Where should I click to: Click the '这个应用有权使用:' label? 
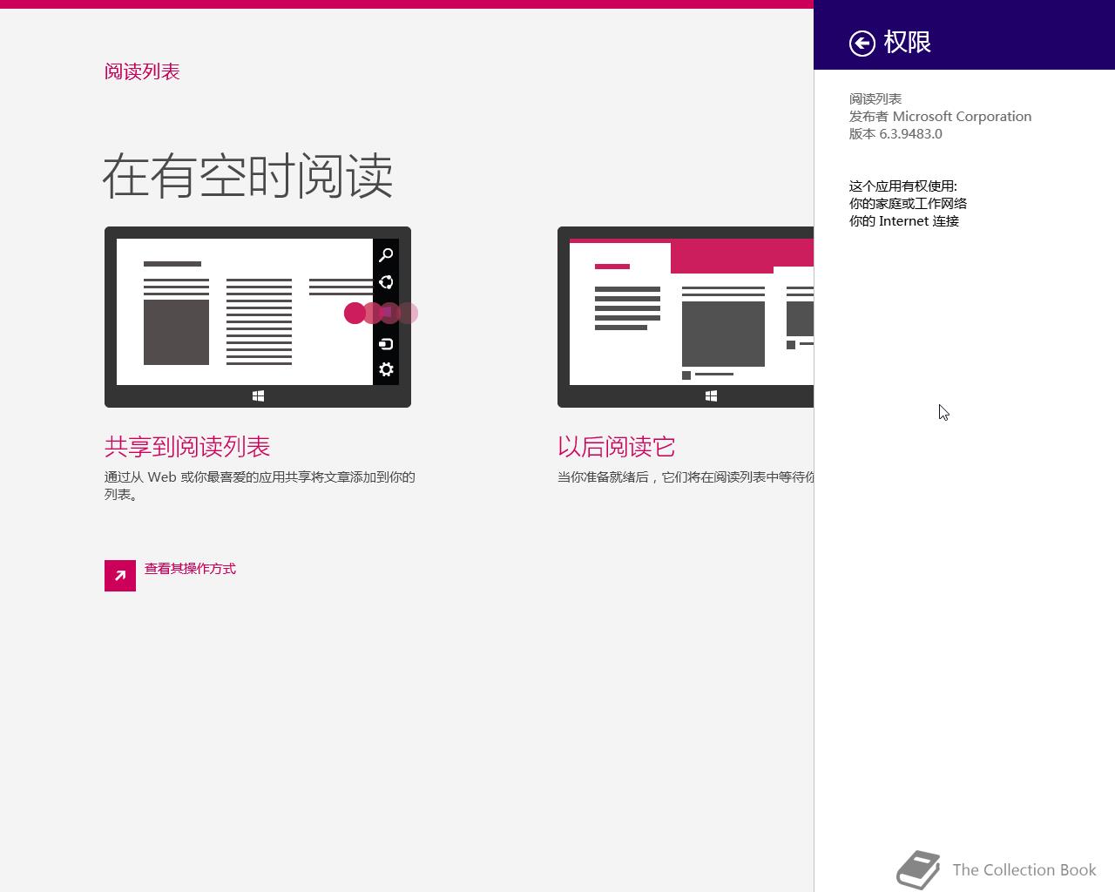(903, 186)
